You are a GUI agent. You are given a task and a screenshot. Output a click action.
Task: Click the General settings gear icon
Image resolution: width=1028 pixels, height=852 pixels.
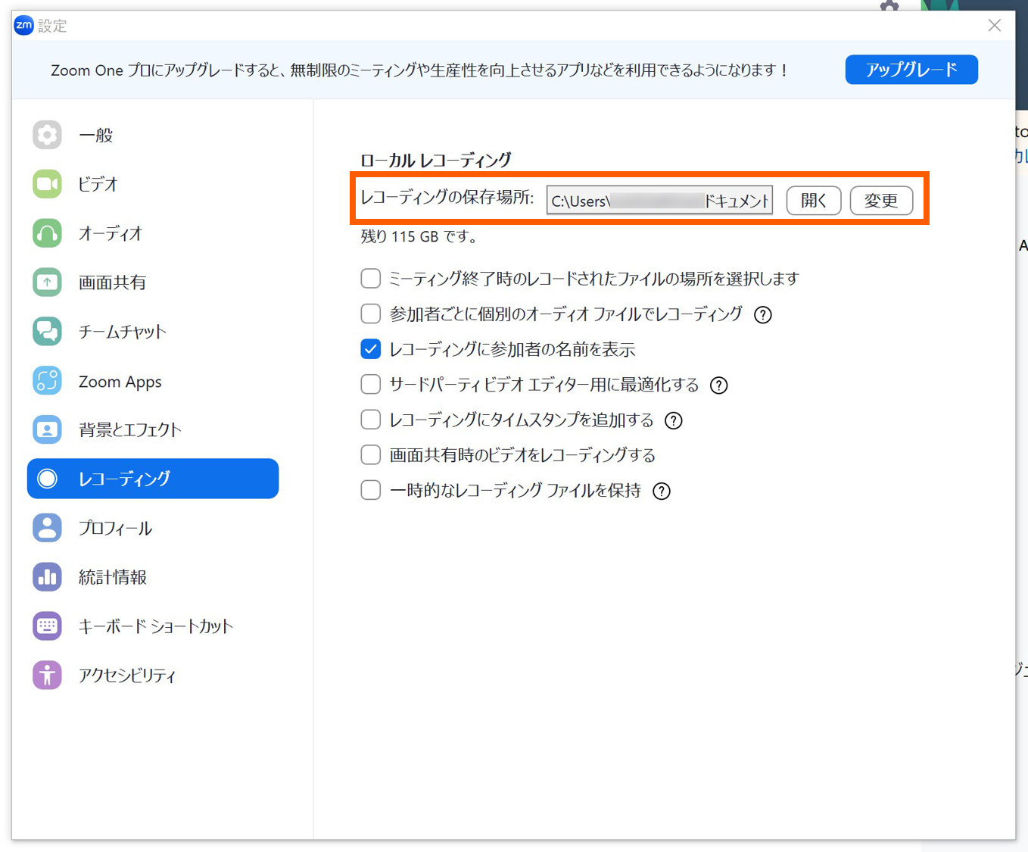point(47,135)
